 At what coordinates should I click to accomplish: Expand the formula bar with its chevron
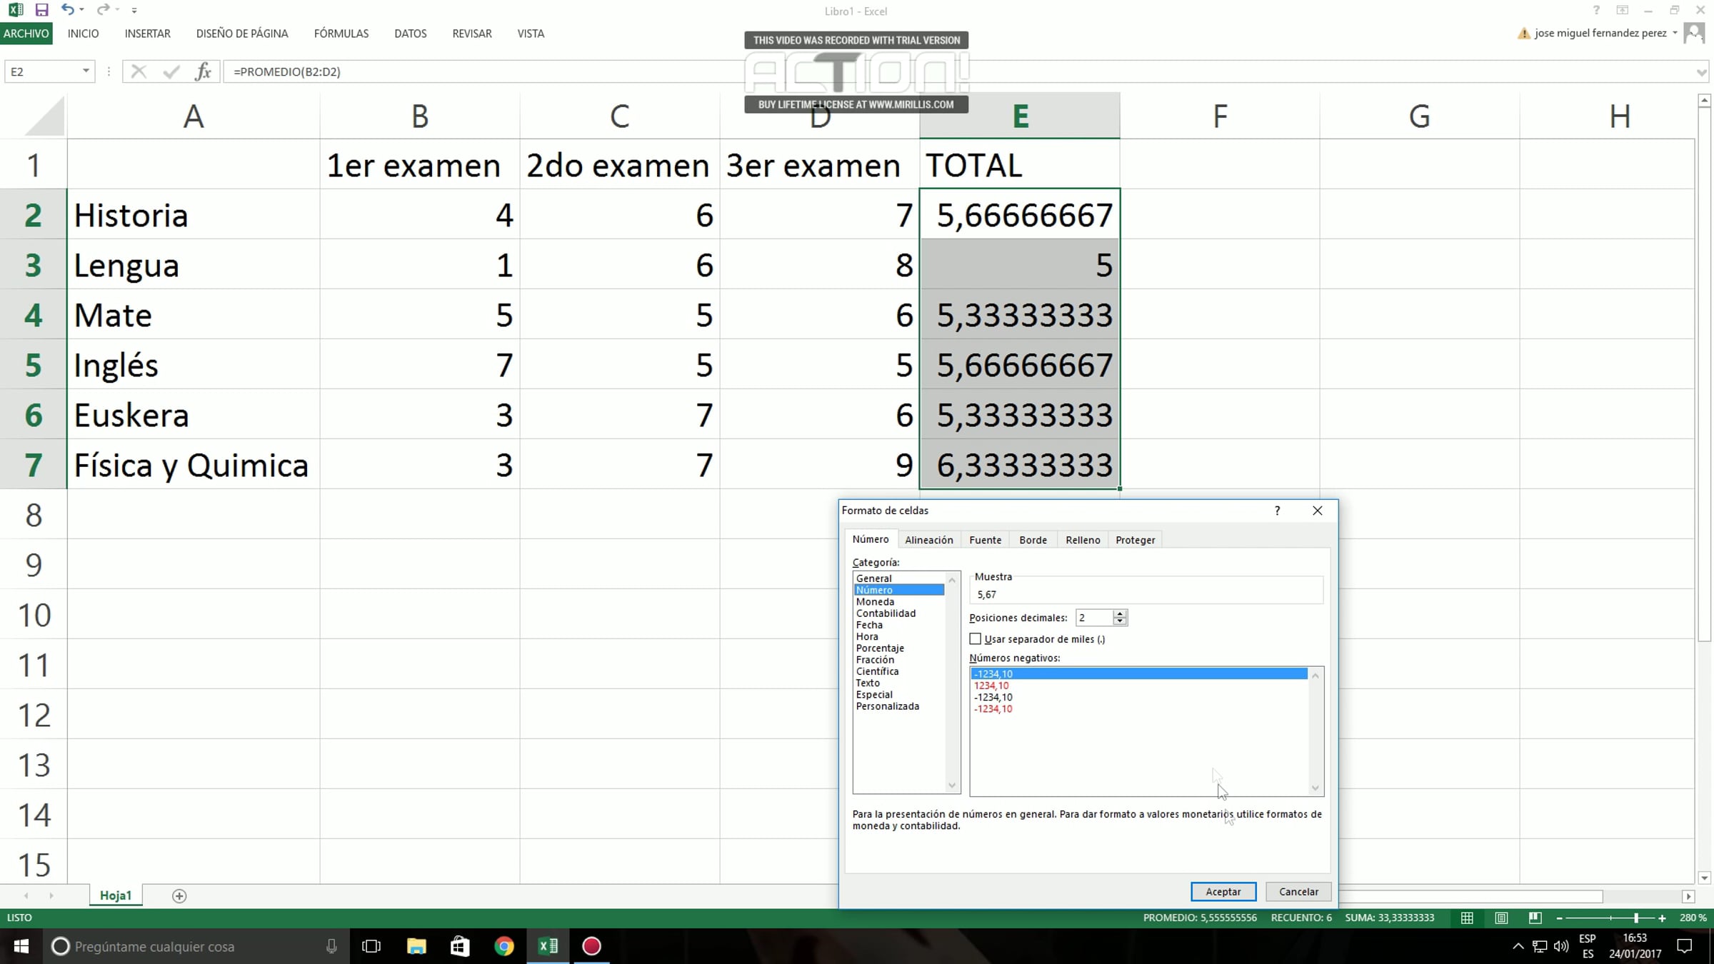[1702, 72]
